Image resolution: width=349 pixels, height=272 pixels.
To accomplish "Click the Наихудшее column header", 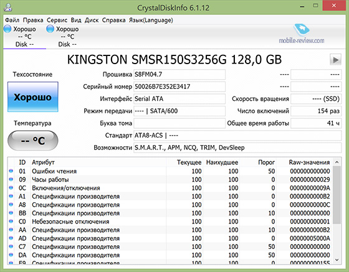I will click(x=222, y=162).
